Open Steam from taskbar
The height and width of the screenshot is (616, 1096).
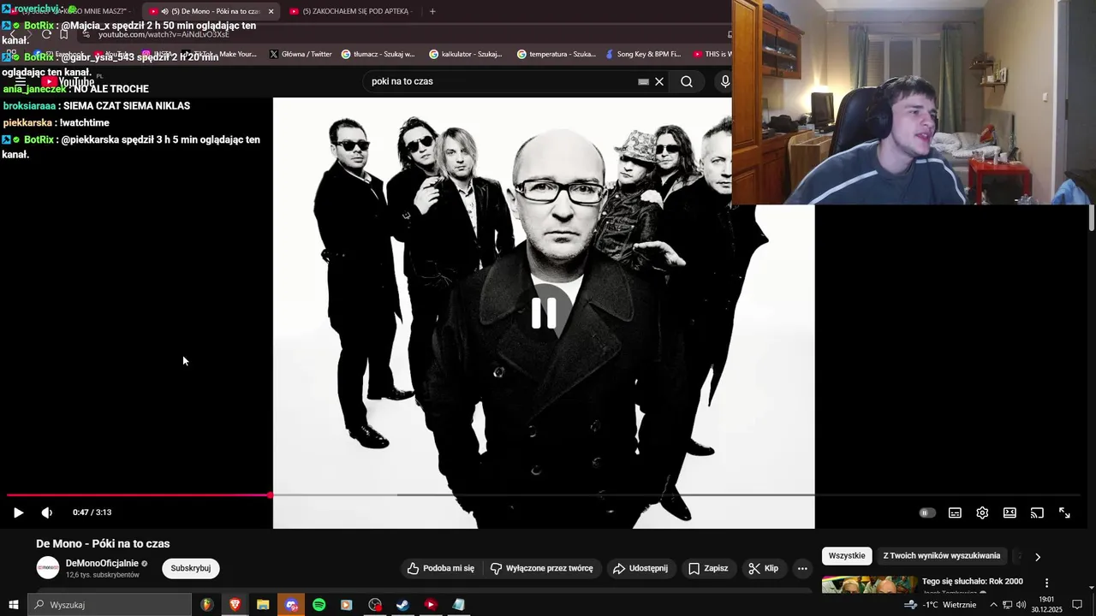pos(402,605)
